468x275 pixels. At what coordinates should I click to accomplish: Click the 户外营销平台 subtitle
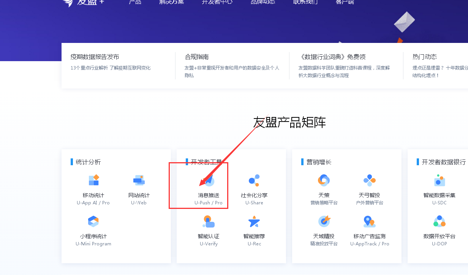point(370,203)
